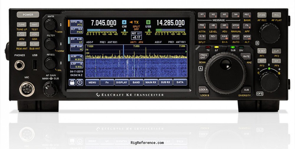Tap the up/down arrows beside the RF/SQL knob
Viewport: 295px width, 149px height.
[60, 63]
